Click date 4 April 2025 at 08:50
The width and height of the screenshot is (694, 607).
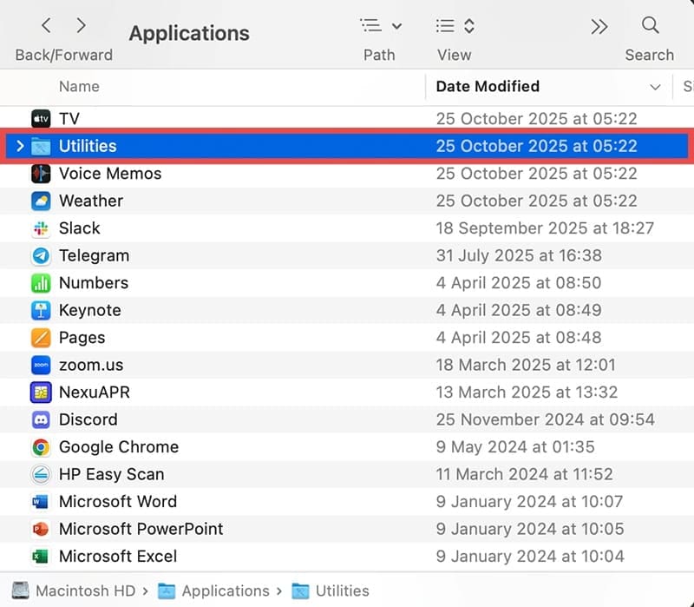click(x=519, y=283)
